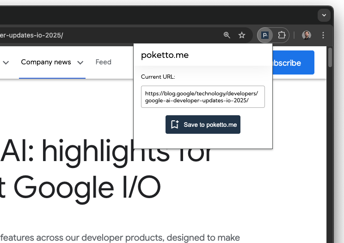Open the Extensions puzzle-piece menu
344x243 pixels.
282,35
